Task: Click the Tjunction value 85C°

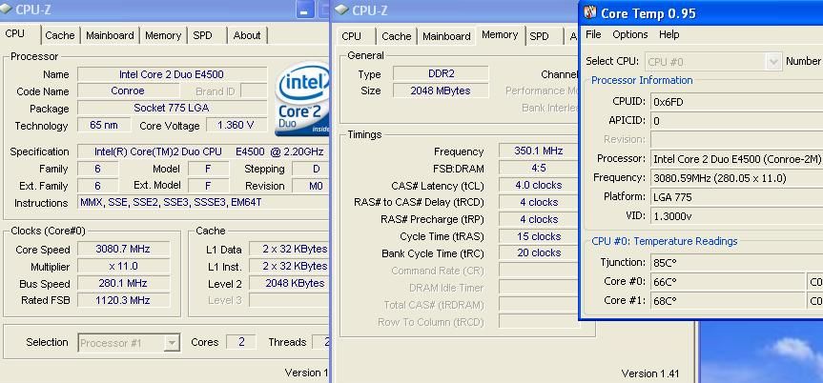Action: tap(736, 262)
